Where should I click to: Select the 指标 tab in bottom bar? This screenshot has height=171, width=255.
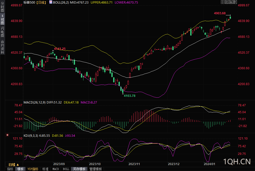pos(10,169)
